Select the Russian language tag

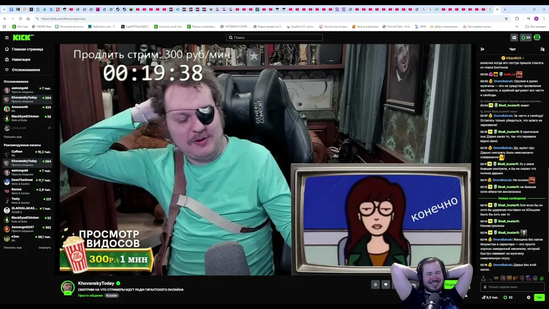[x=112, y=296]
